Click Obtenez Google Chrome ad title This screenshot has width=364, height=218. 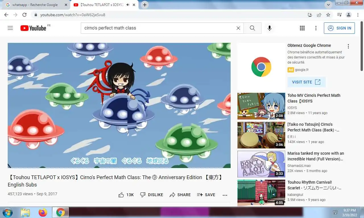tap(309, 45)
